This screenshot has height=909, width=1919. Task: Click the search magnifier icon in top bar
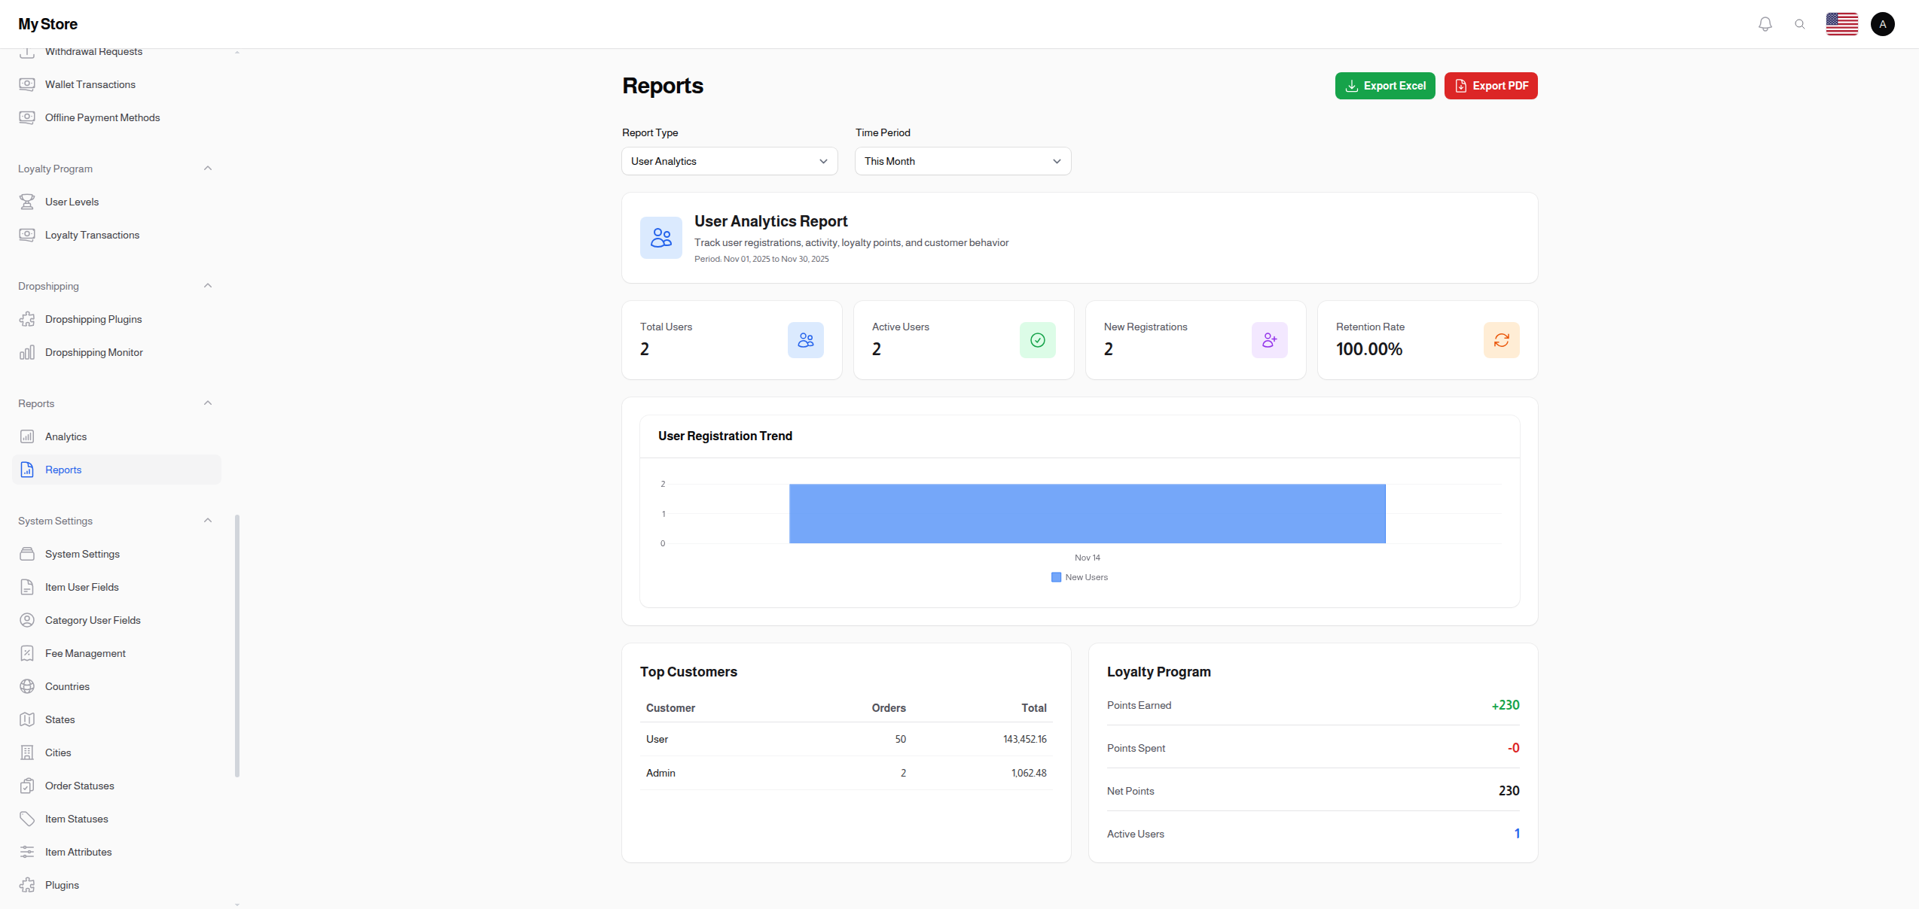click(x=1800, y=23)
